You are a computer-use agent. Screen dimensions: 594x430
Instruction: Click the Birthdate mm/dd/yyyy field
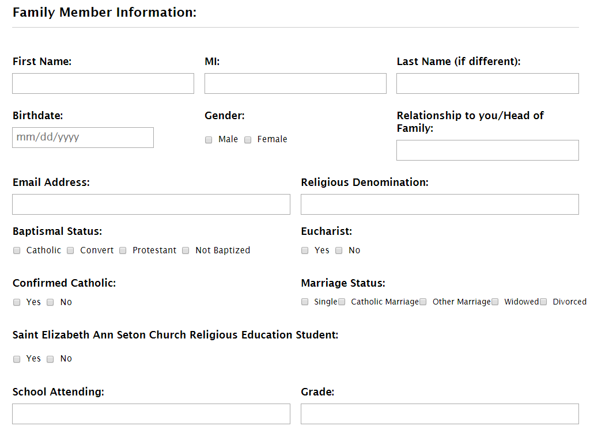pos(83,138)
